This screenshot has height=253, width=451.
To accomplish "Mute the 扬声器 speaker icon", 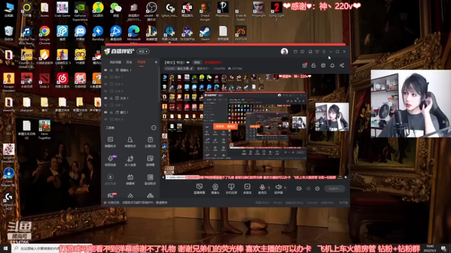I will pyautogui.click(x=278, y=187).
